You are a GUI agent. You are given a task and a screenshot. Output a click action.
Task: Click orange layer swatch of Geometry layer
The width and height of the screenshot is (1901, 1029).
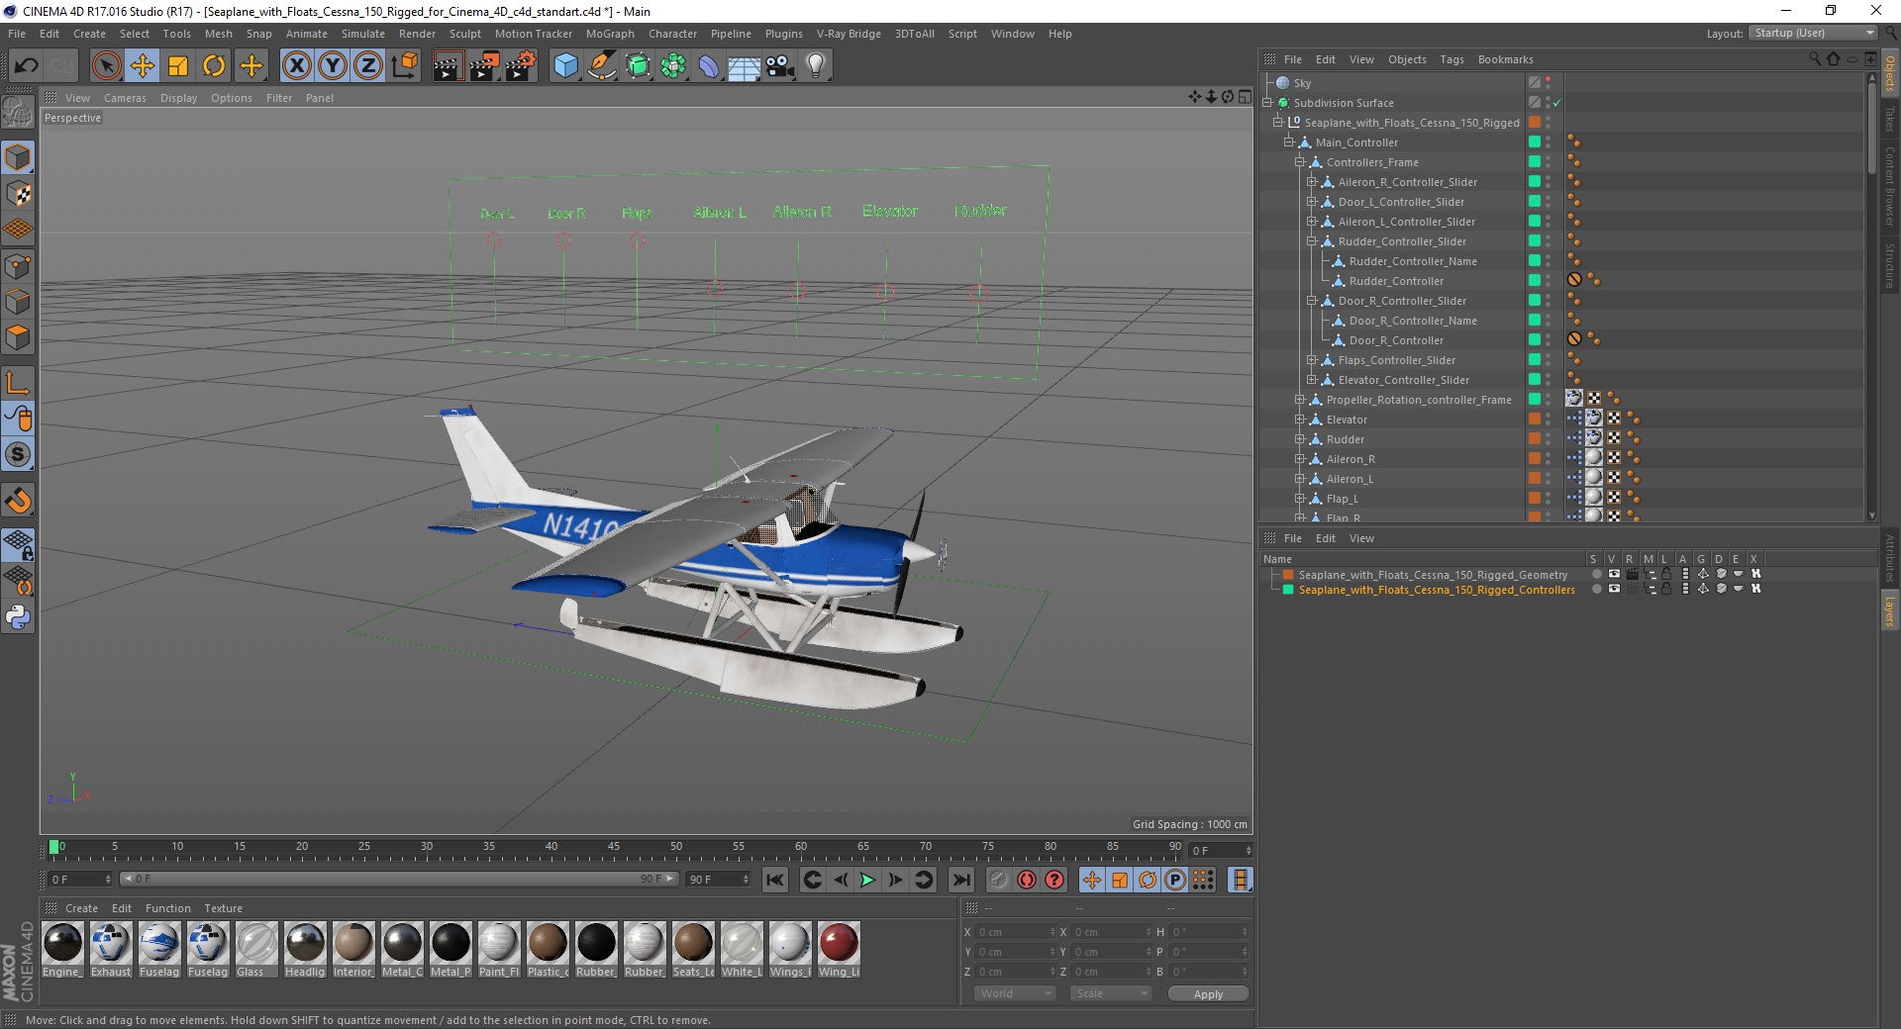[1288, 574]
